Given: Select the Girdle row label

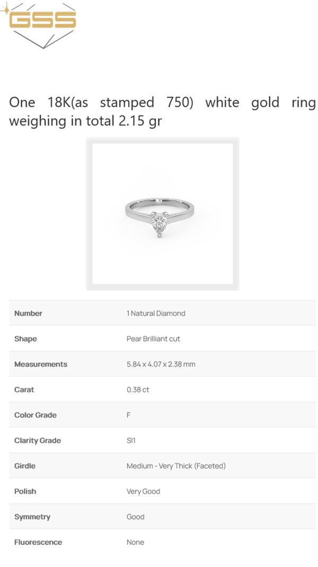Looking at the screenshot, I should pyautogui.click(x=25, y=466).
